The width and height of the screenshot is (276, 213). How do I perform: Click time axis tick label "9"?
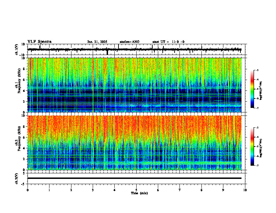click(223, 190)
